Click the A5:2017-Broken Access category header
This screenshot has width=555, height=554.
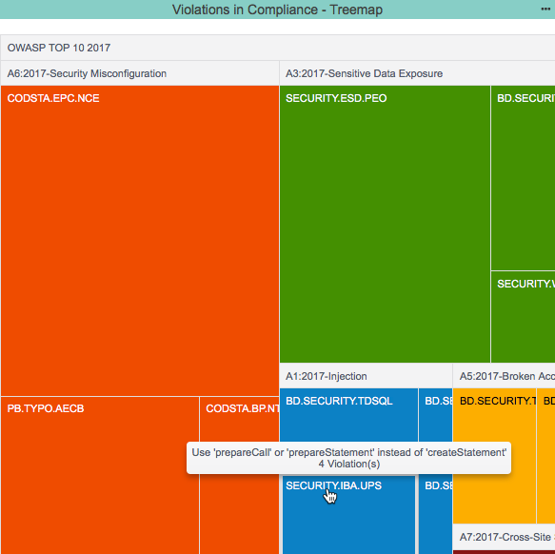pyautogui.click(x=504, y=376)
